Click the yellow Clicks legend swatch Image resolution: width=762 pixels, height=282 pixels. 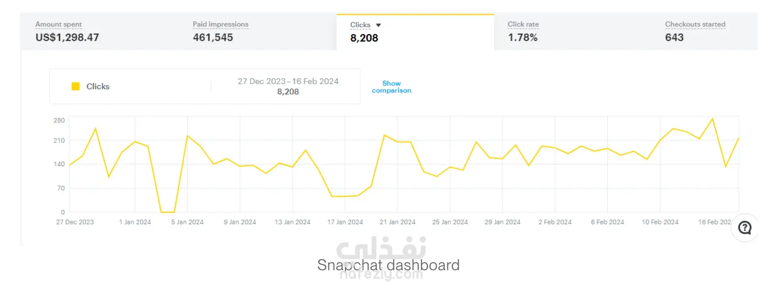pos(76,86)
